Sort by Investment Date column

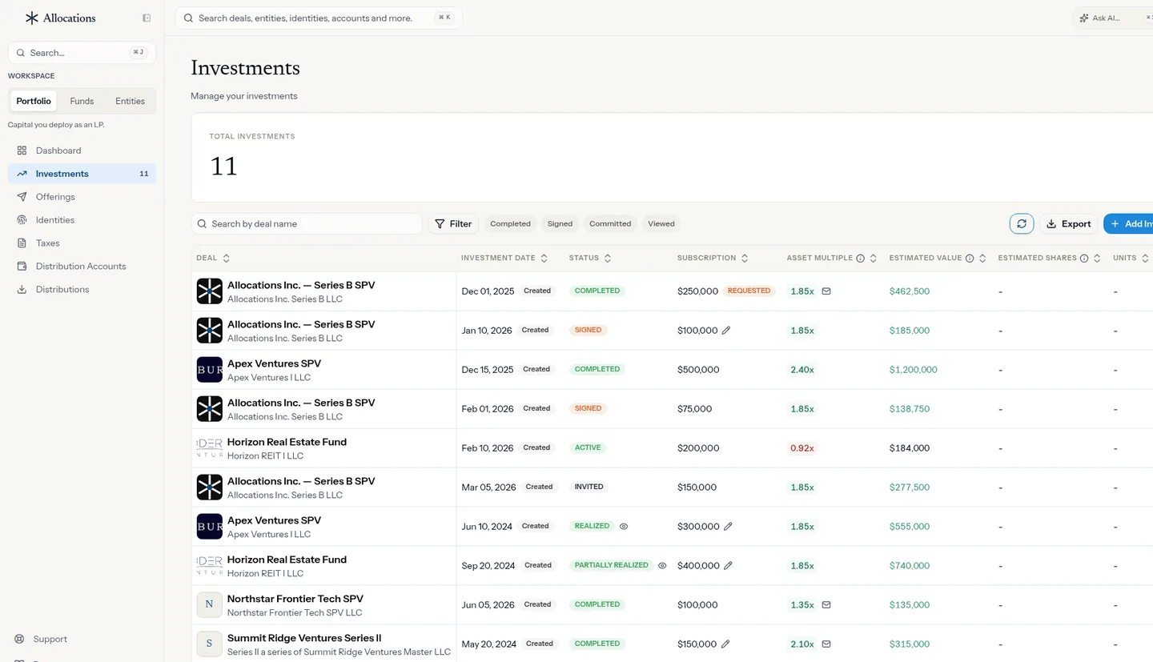click(504, 259)
